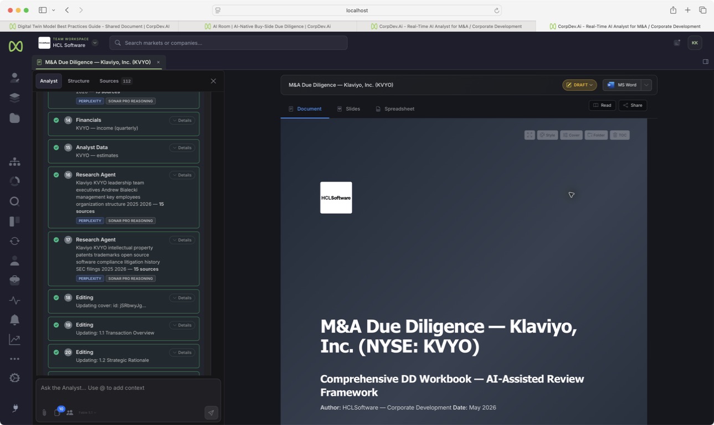Open the arrow next to MS Word
This screenshot has width=714, height=425.
646,85
